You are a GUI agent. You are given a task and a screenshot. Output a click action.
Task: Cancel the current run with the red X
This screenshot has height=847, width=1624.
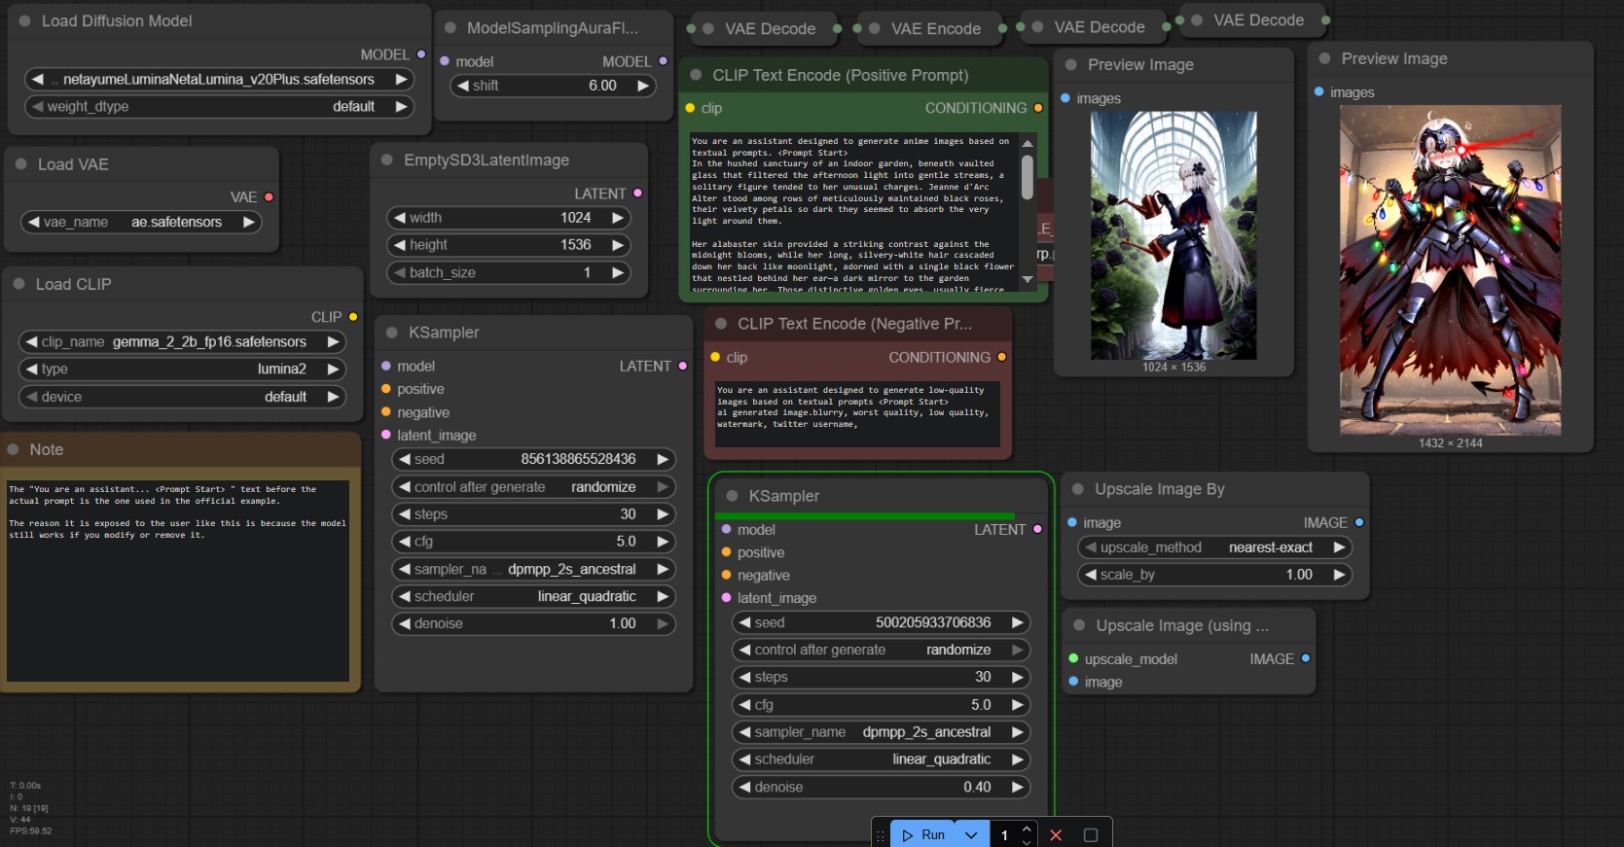click(1056, 834)
